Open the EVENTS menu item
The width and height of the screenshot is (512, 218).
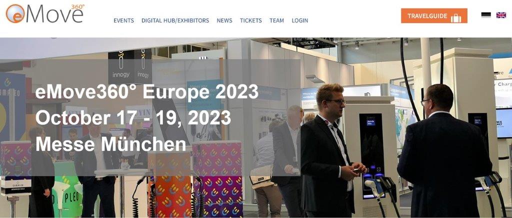tap(124, 20)
